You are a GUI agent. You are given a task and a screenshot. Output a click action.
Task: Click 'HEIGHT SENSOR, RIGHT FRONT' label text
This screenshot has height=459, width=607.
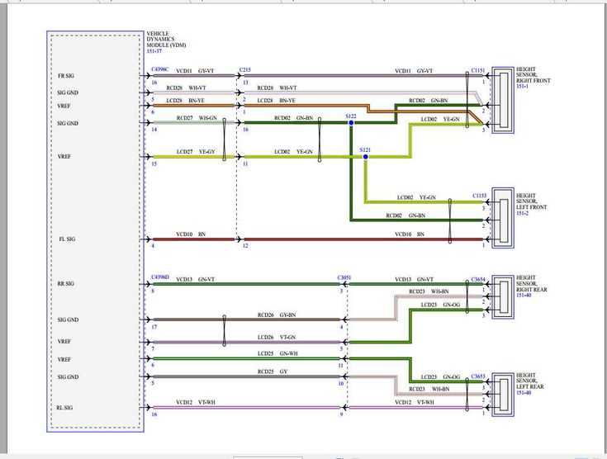(x=533, y=75)
